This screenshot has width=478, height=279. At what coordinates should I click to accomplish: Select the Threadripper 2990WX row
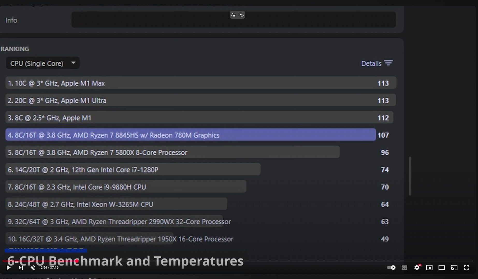point(118,221)
